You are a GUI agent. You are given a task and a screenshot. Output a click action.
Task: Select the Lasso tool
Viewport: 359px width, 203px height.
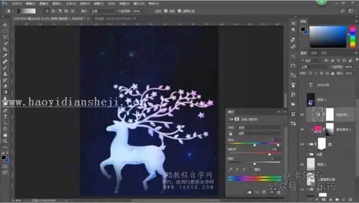[5, 37]
